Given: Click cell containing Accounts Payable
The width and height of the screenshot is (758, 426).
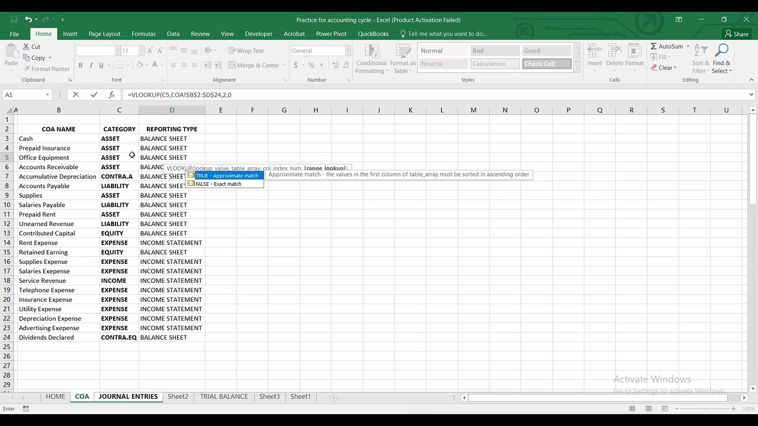Looking at the screenshot, I should (58, 186).
